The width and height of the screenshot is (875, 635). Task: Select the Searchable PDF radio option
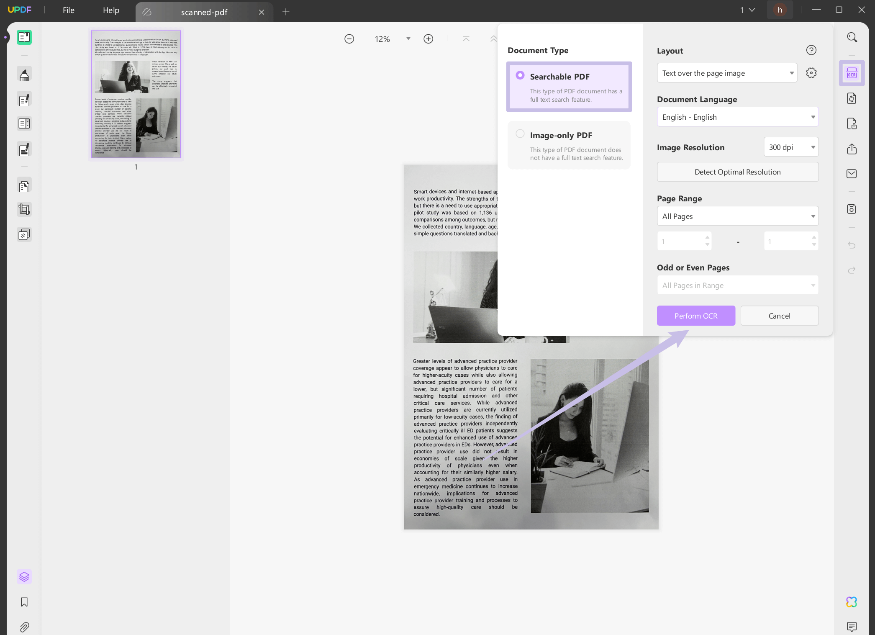point(520,75)
